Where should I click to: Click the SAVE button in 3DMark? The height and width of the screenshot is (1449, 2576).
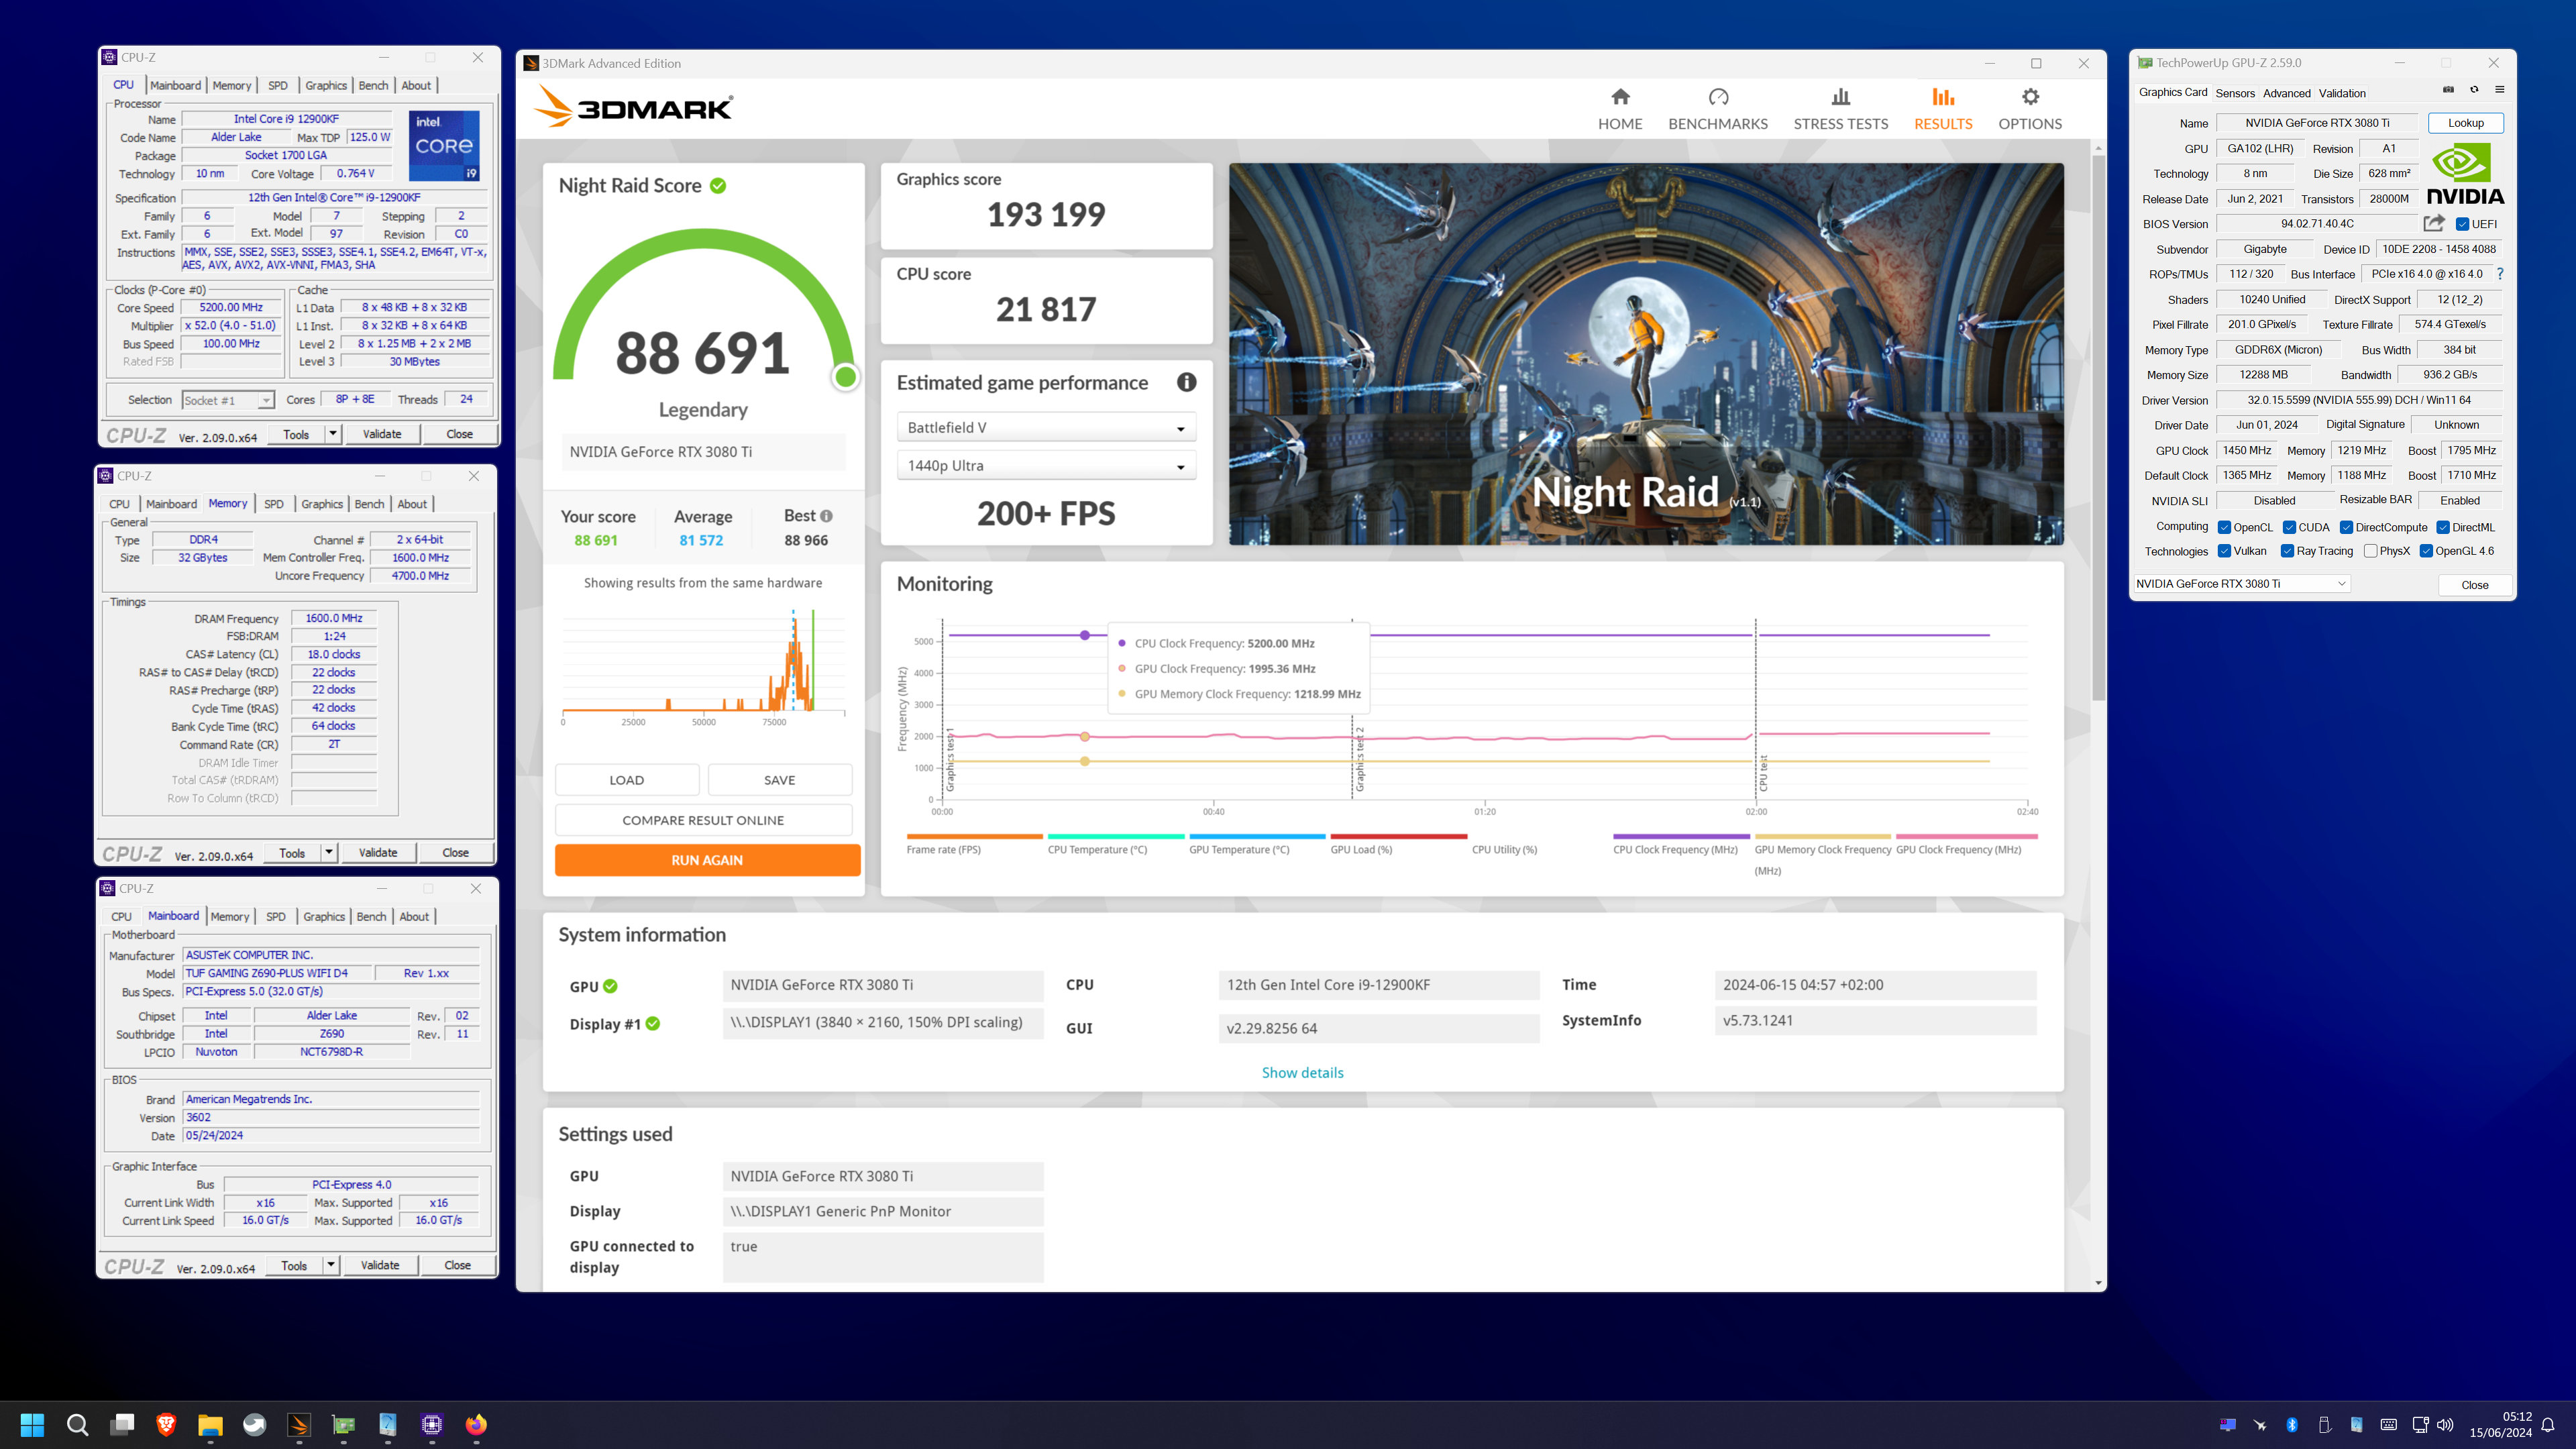(x=780, y=780)
